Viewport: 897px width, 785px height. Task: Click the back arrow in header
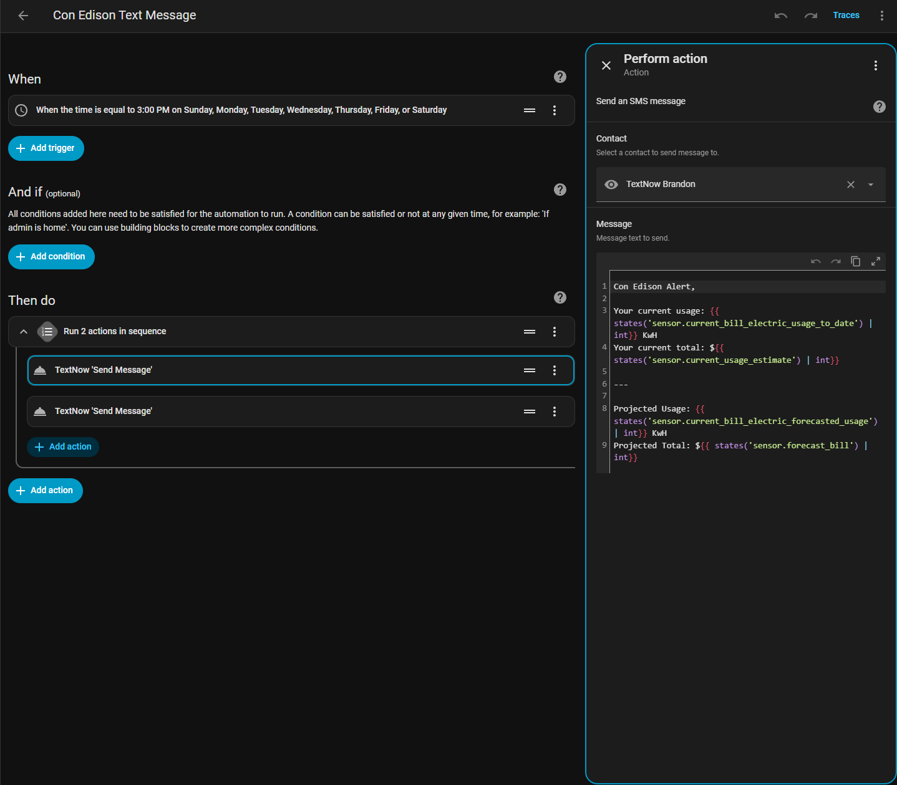click(23, 16)
